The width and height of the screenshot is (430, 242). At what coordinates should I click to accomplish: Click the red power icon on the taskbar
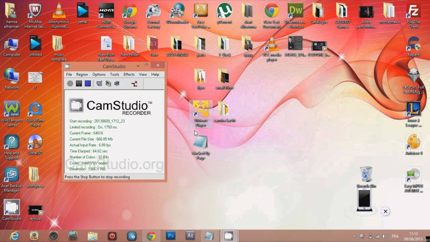coord(112,236)
